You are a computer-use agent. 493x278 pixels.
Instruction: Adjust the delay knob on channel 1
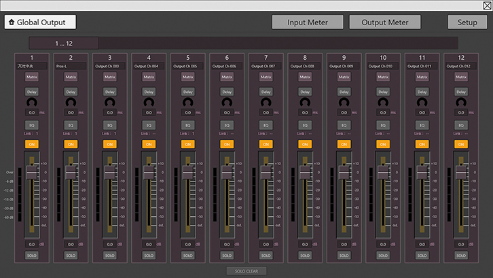pos(32,103)
